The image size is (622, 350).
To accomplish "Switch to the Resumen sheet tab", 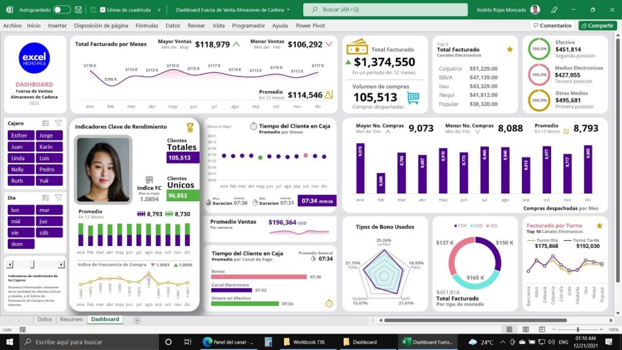I will (71, 320).
